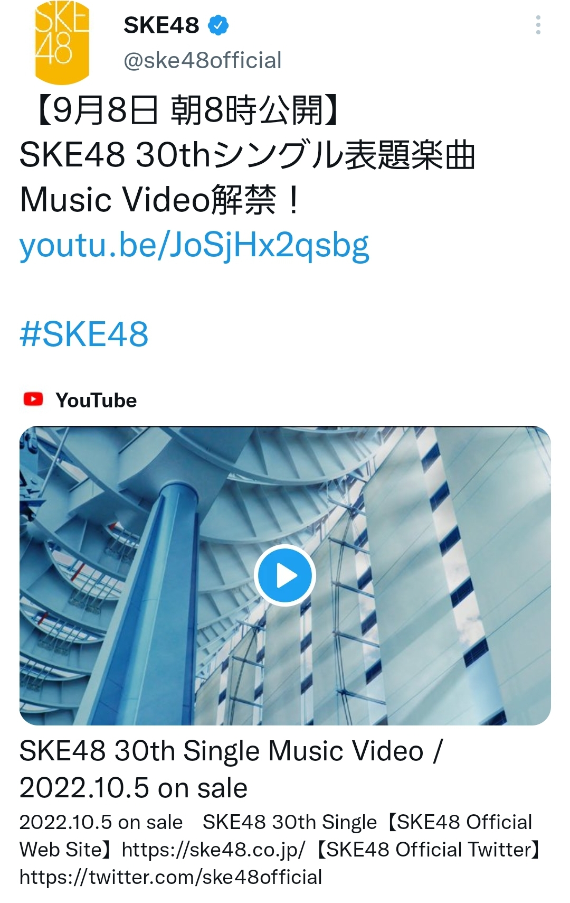Select the #SKE48 hashtag
The image size is (570, 903).
point(84,334)
